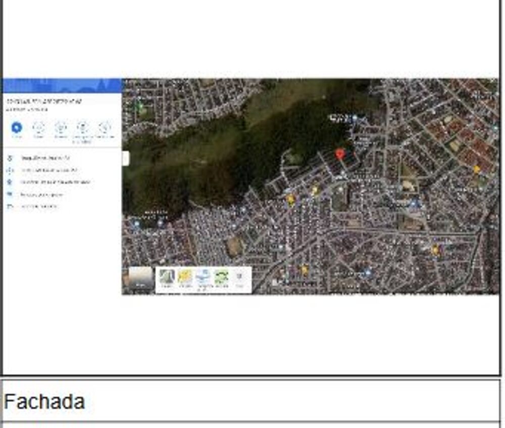Collapse the side panel with the white edge tab
Viewport: 505px width, 428px height.
pos(126,158)
